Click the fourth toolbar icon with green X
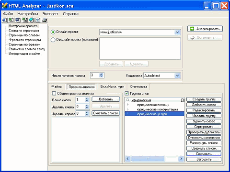 click(x=24, y=20)
